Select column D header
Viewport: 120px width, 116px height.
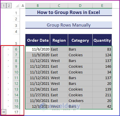(x=80, y=6)
